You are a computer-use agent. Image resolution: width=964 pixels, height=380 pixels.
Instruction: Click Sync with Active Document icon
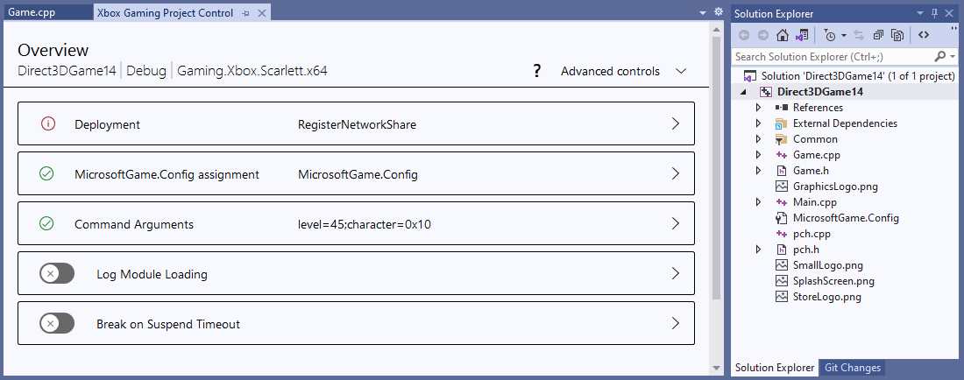859,36
